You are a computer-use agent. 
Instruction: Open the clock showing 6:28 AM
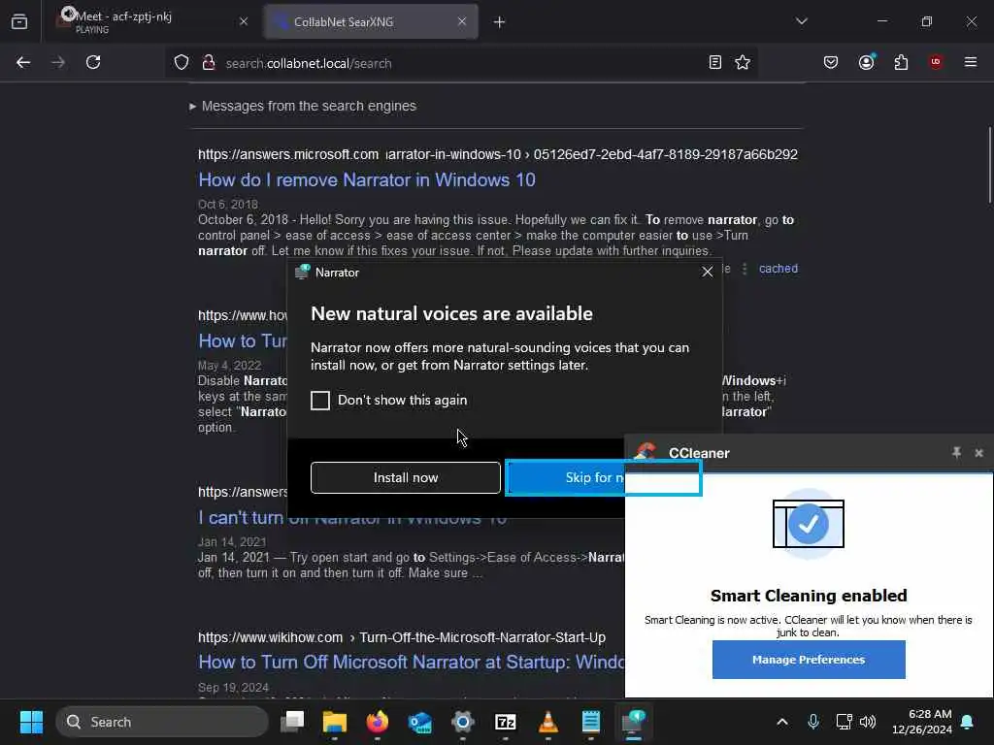[921, 722]
